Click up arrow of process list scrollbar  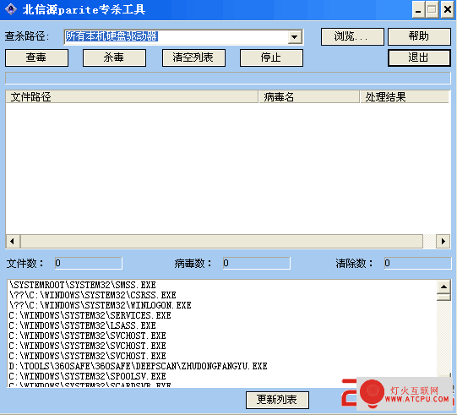pyautogui.click(x=443, y=287)
